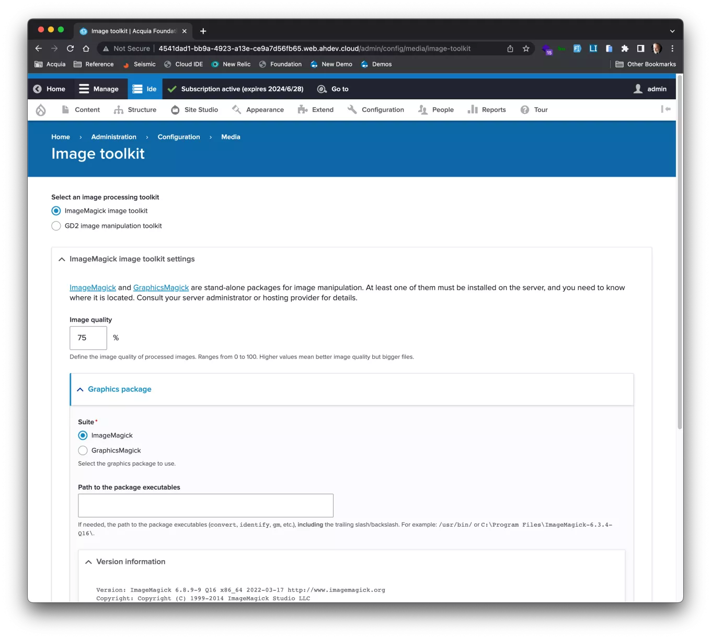Screen dimensions: 711x639
Task: Open the Manage menu
Action: click(99, 89)
